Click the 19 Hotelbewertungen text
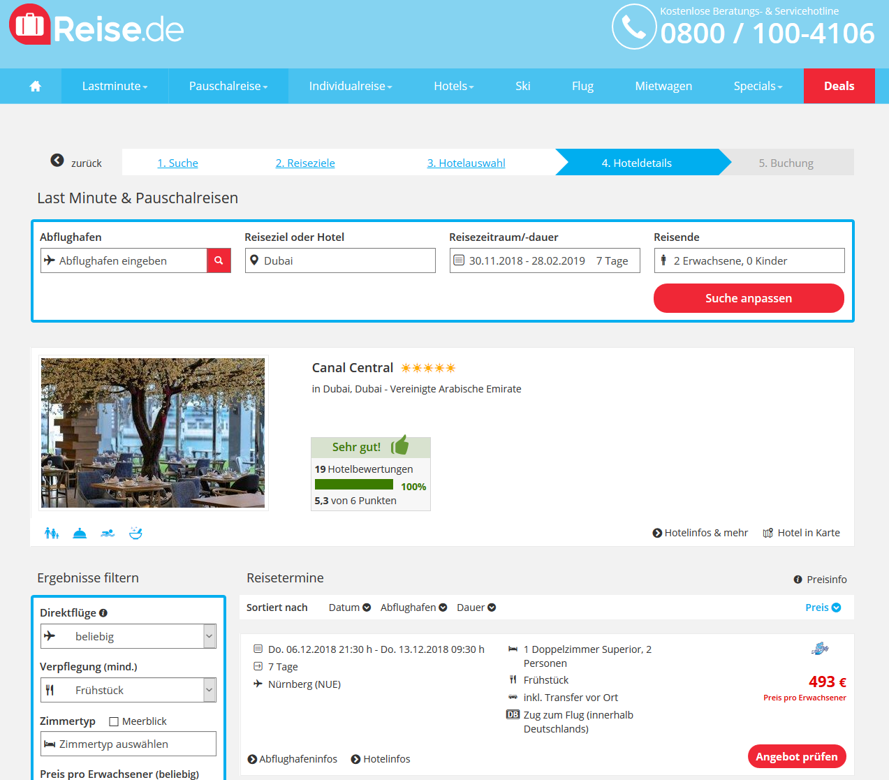This screenshot has width=889, height=780. (364, 469)
